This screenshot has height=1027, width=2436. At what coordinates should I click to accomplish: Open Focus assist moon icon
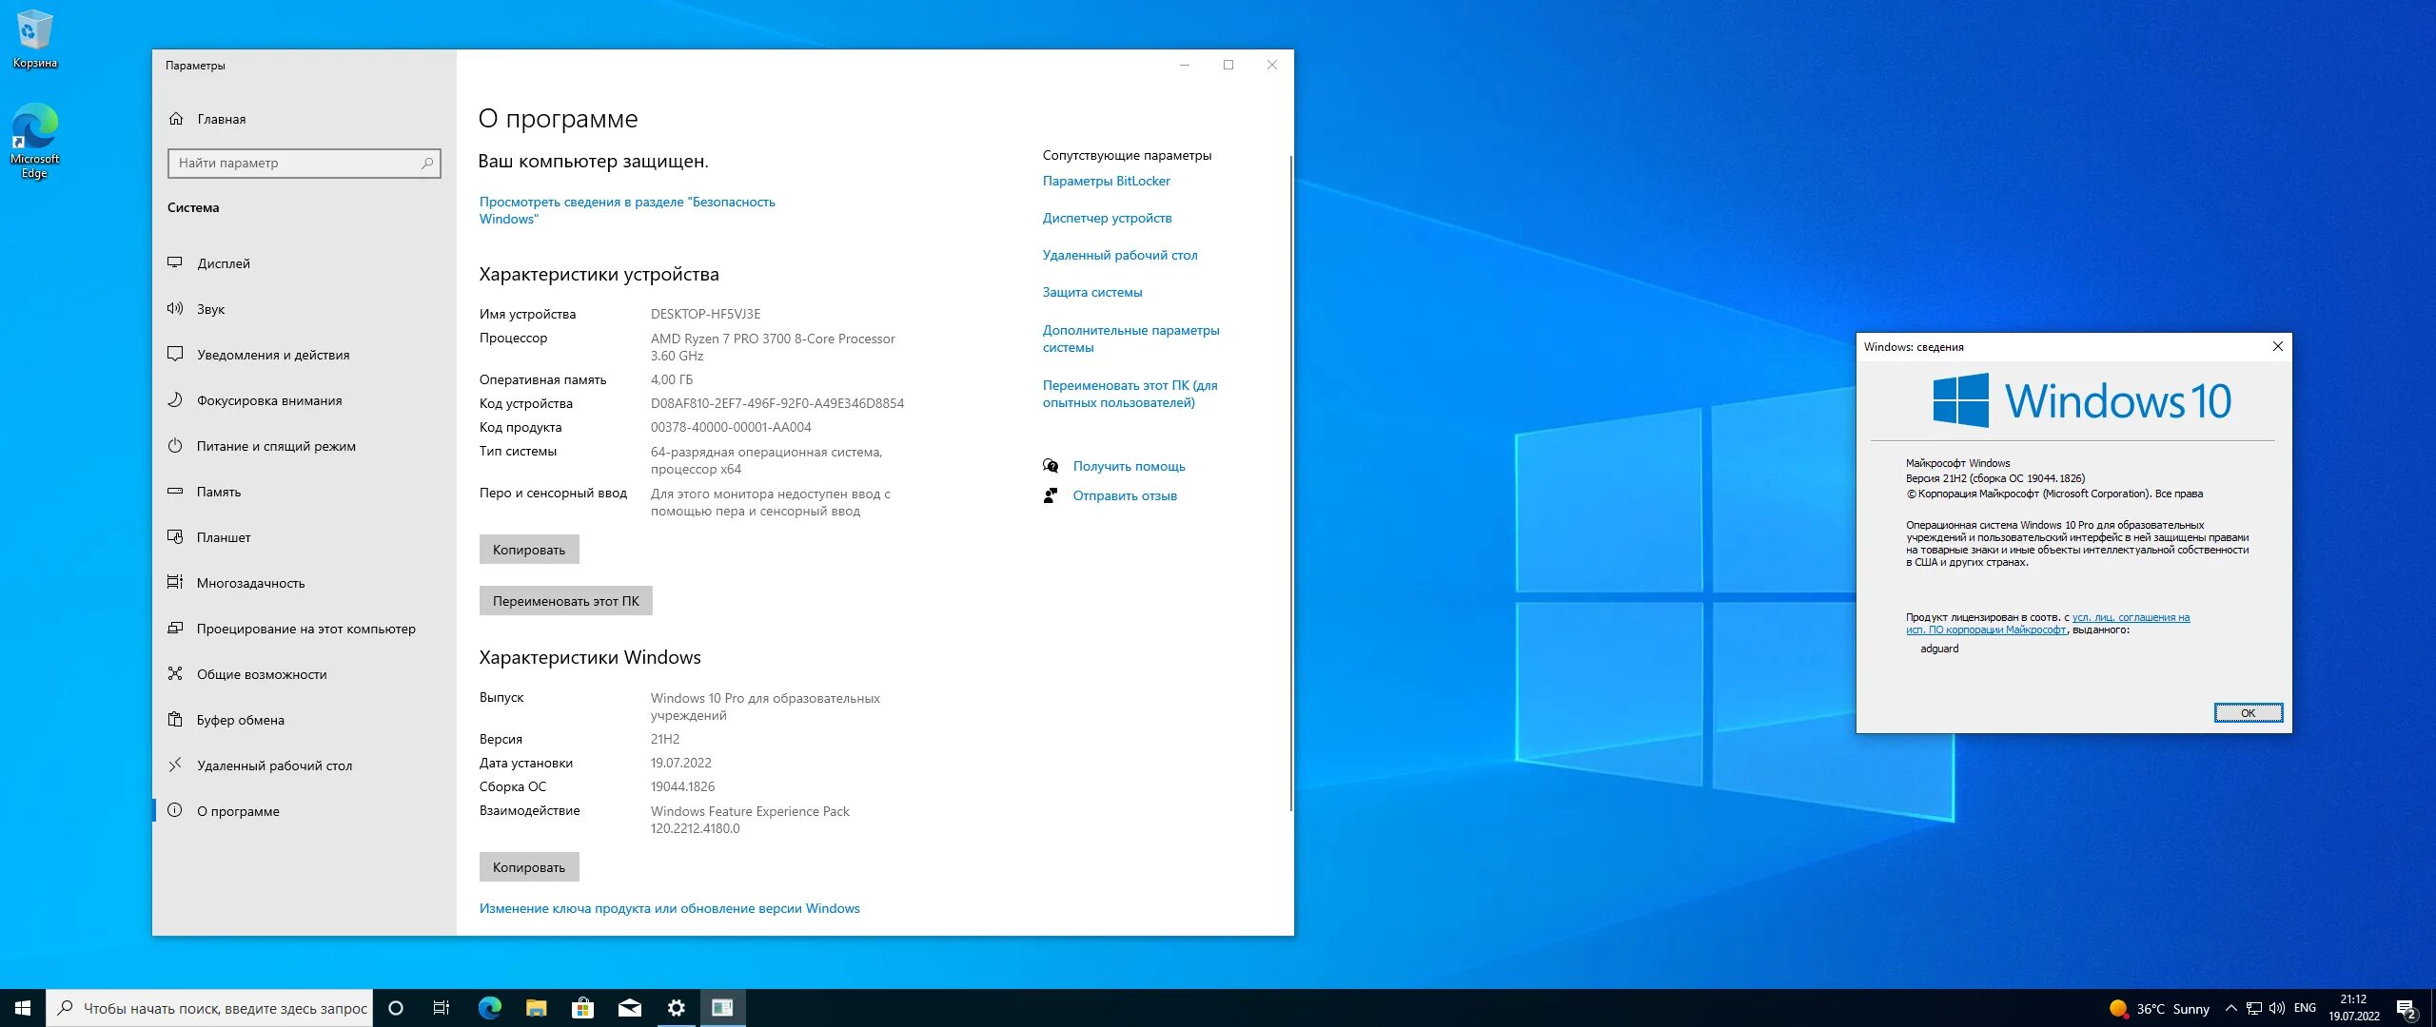[x=175, y=400]
